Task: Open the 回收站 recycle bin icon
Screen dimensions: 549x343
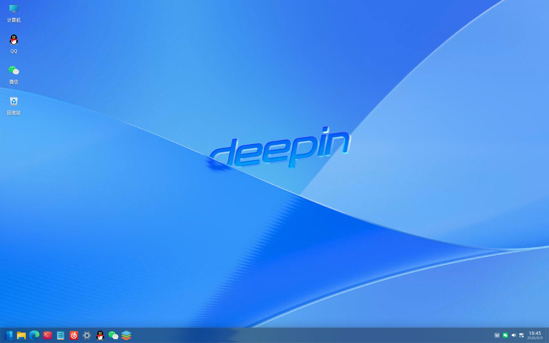Action: pos(14,106)
